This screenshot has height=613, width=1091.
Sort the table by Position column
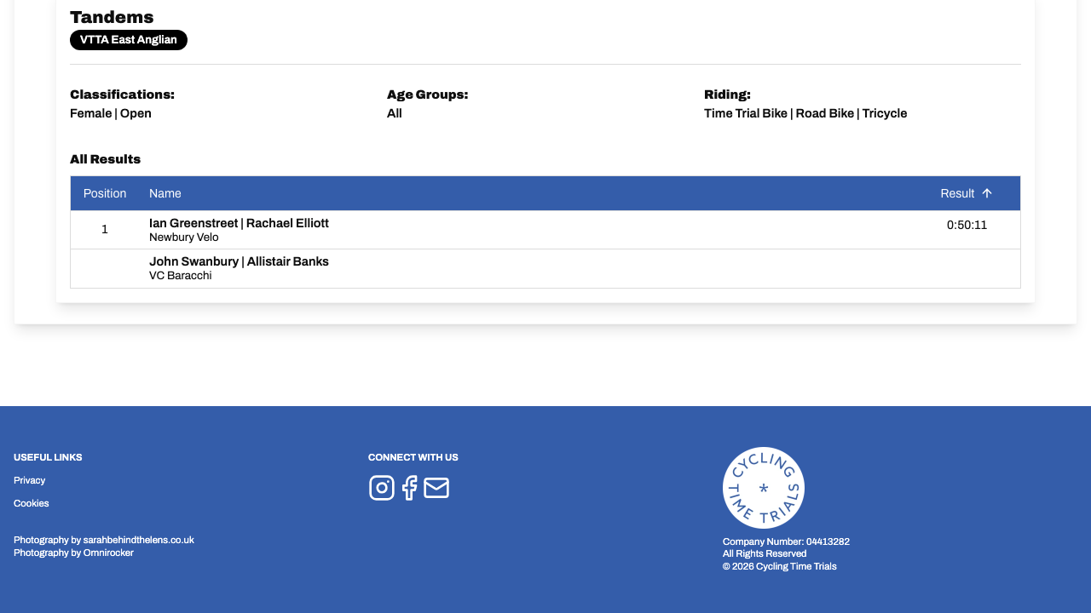tap(106, 192)
